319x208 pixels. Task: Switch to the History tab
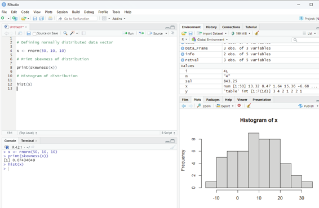[x=211, y=27]
